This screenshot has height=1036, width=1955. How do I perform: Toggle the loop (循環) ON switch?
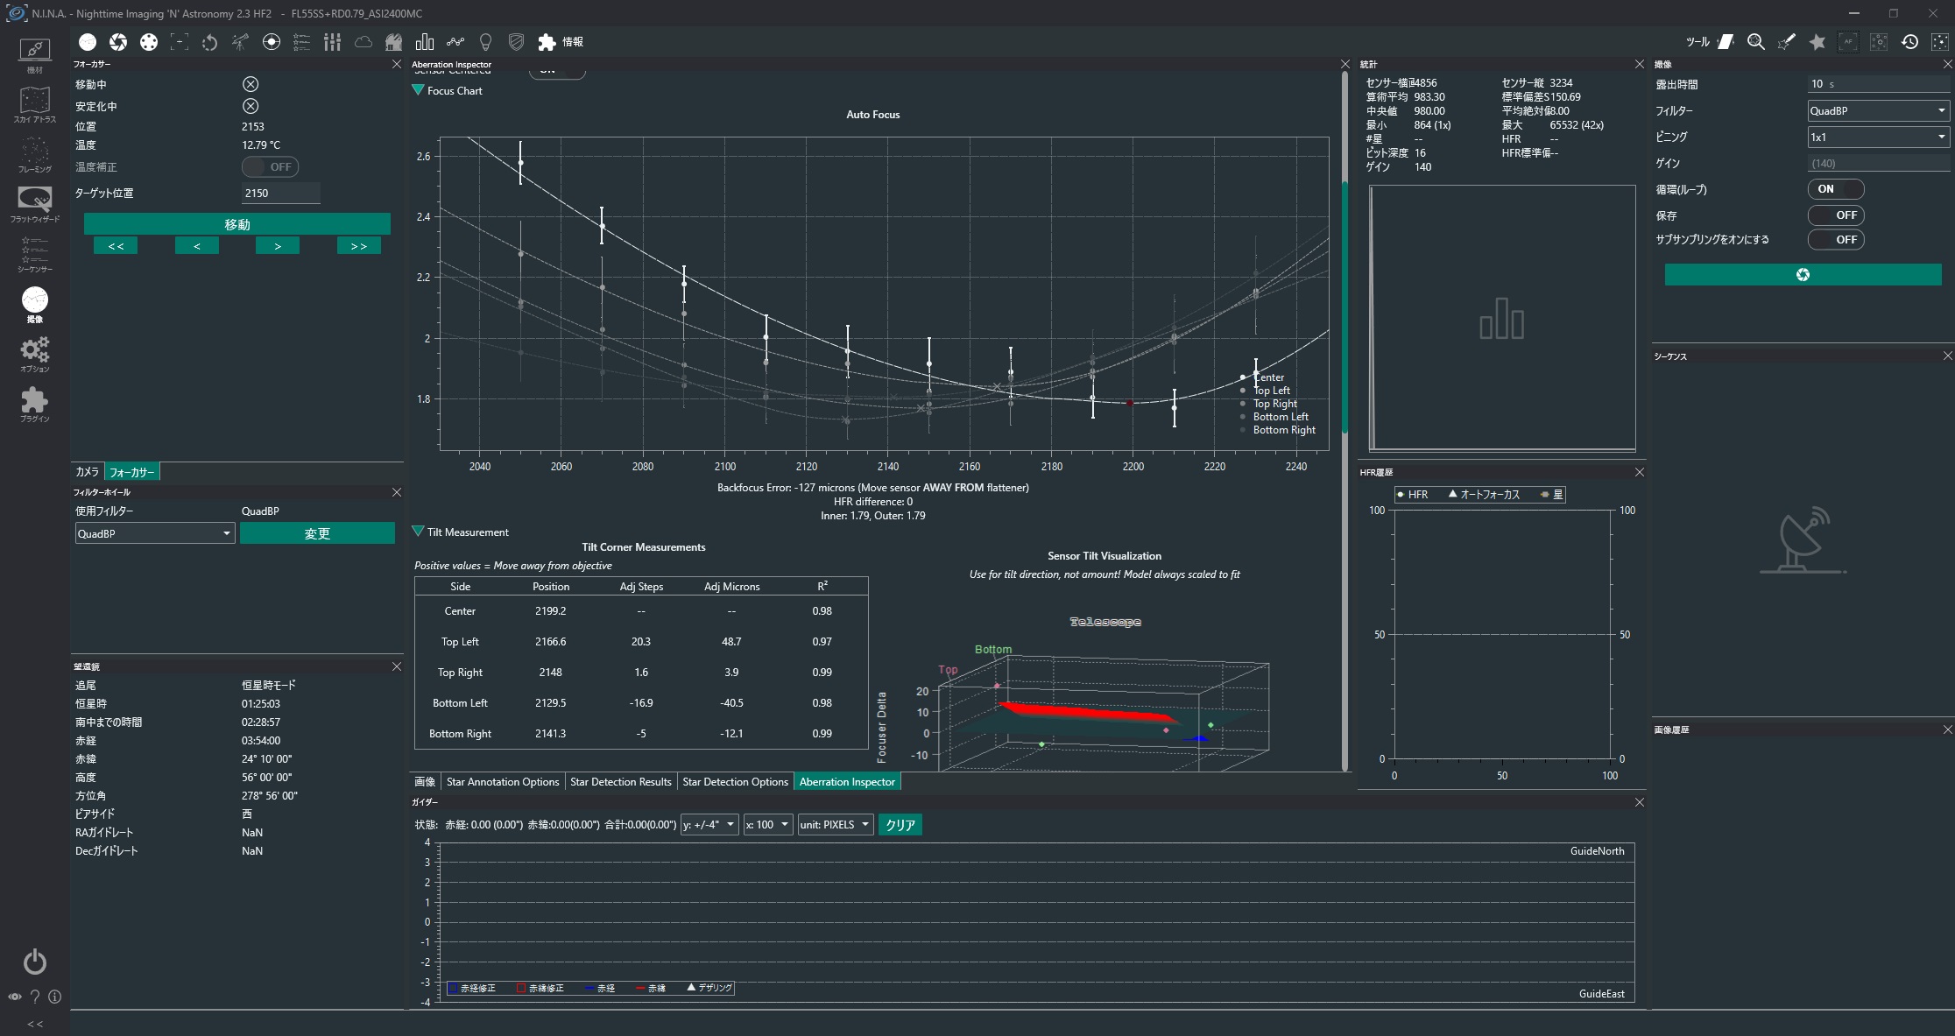click(1836, 189)
